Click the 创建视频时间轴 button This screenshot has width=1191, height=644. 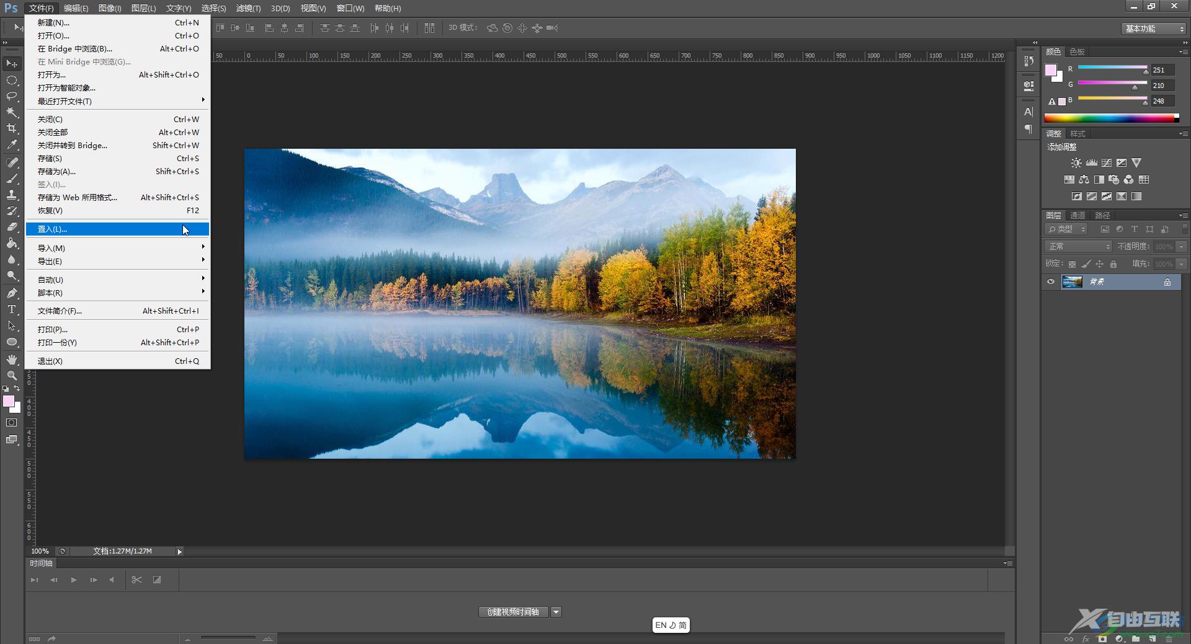click(x=513, y=612)
